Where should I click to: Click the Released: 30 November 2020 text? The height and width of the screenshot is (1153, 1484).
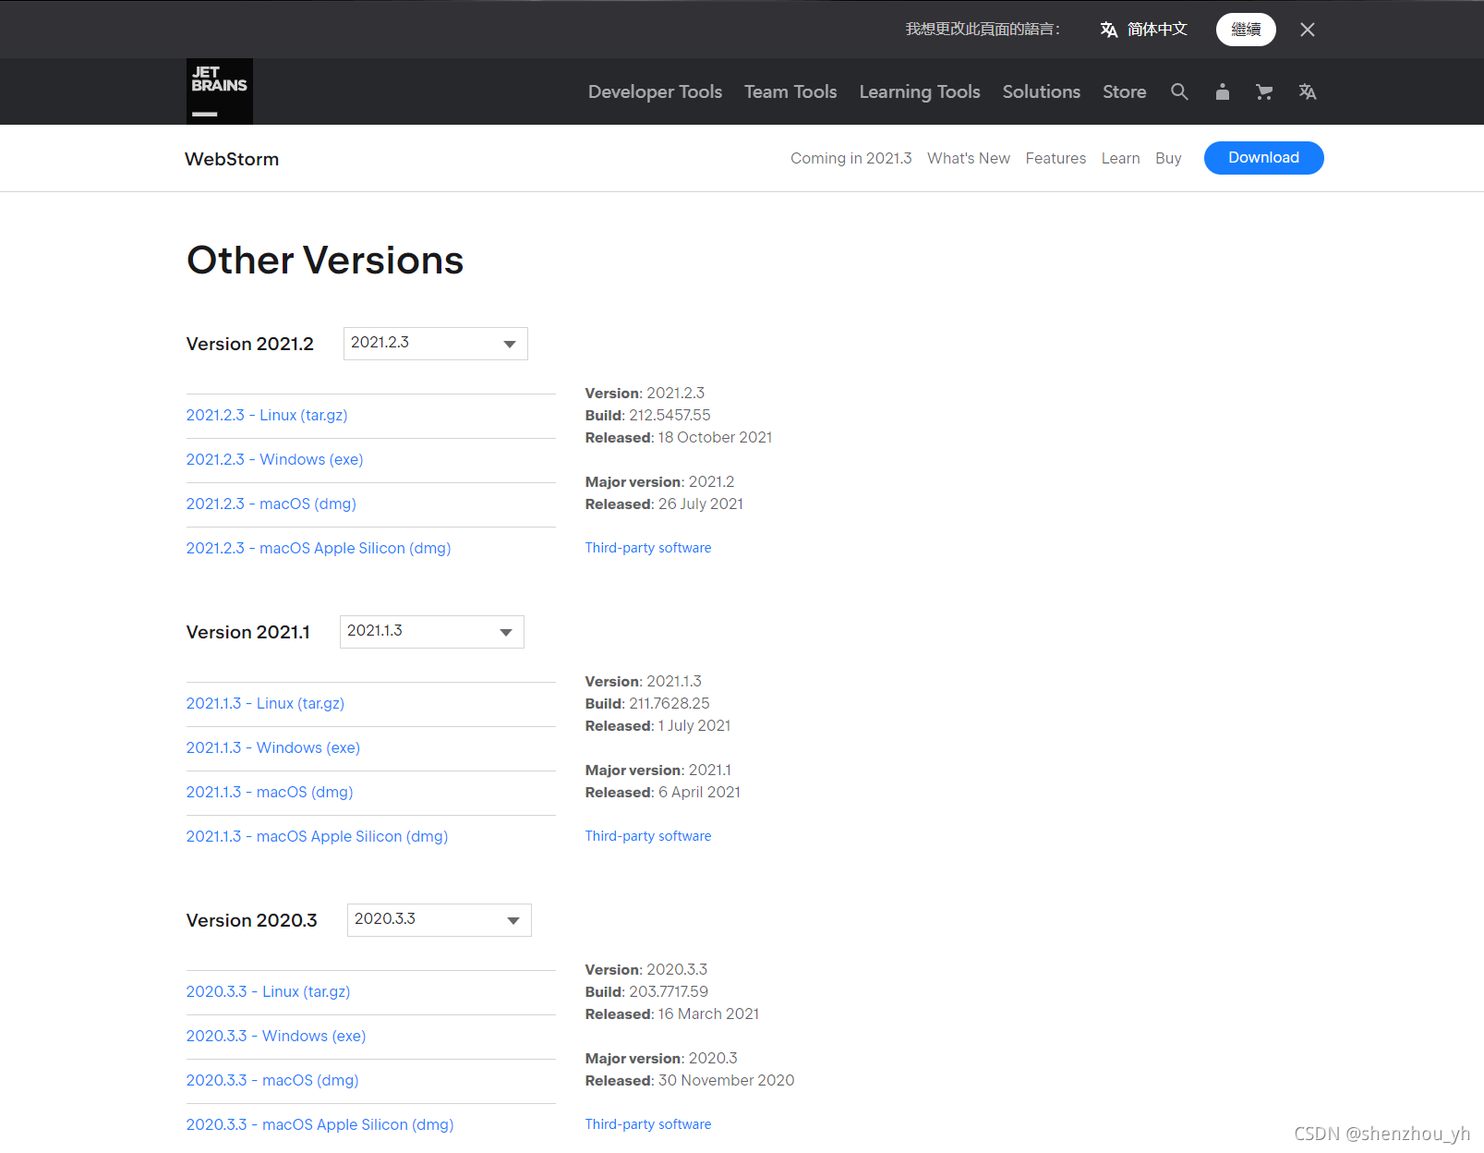690,1080
